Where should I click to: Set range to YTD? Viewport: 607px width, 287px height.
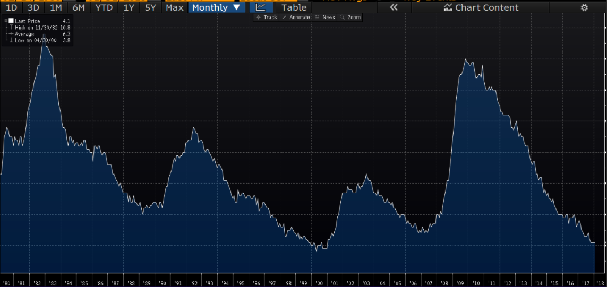tap(104, 7)
